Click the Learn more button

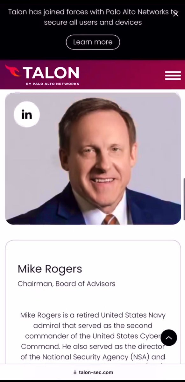click(93, 42)
